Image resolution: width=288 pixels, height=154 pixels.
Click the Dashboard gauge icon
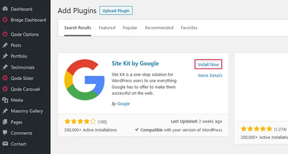coord(5,9)
